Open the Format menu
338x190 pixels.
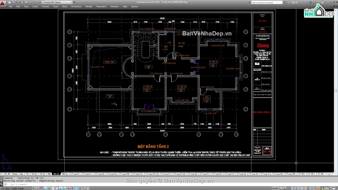click(45, 6)
